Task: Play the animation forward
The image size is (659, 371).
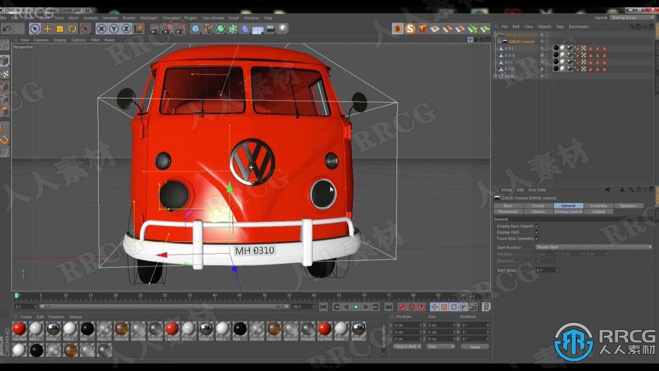Action: [x=356, y=307]
